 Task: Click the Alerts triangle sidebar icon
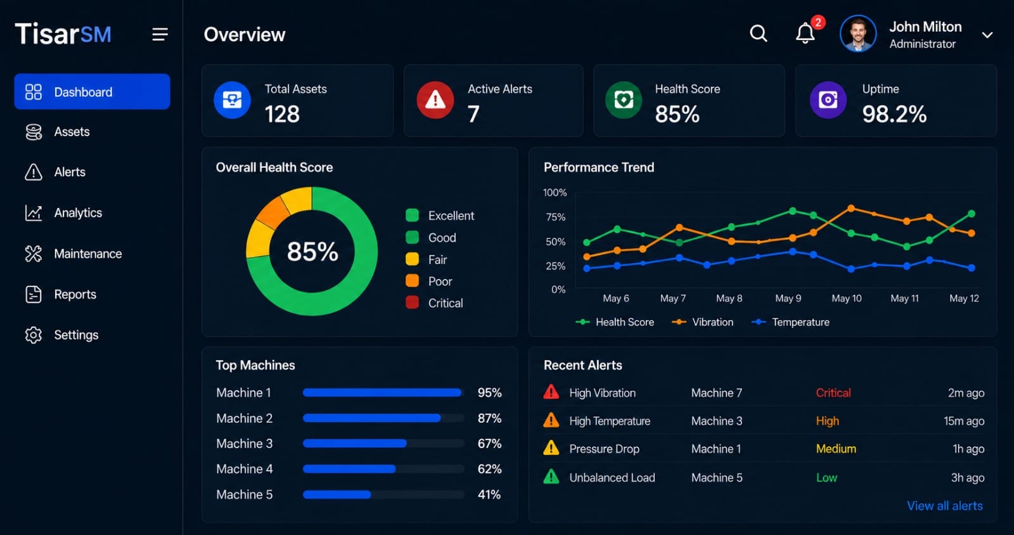pyautogui.click(x=34, y=172)
